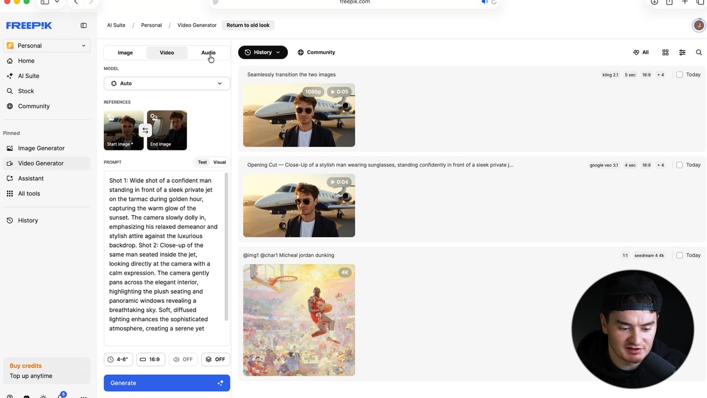The height and width of the screenshot is (398, 707).
Task: Switch to the Video tab
Action: click(167, 53)
